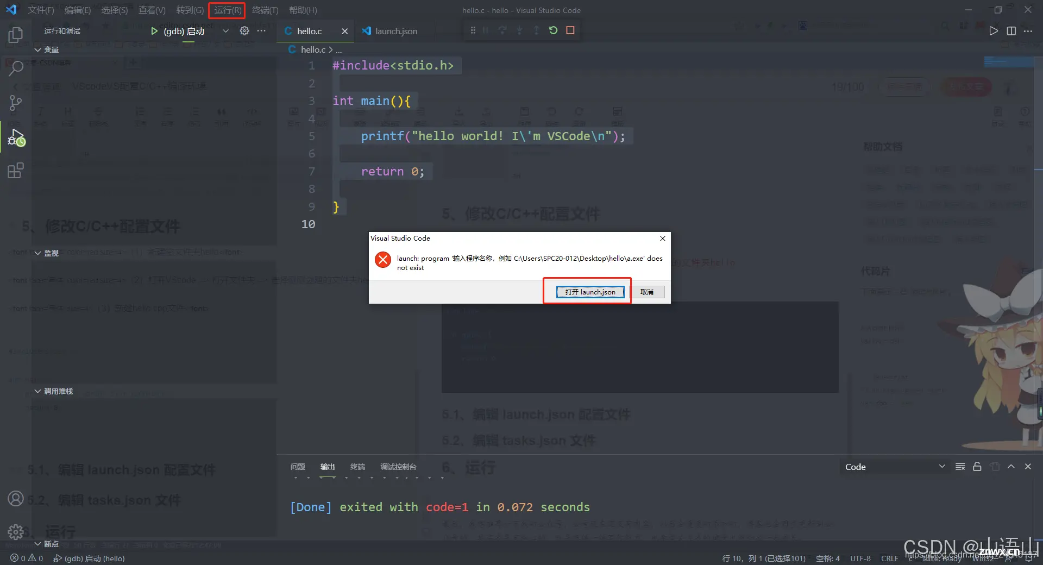The image size is (1043, 565).
Task: Open the 文件(F) menu
Action: 41,10
